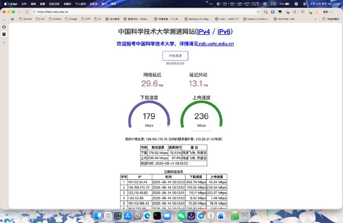Show hidden menu bar items via three dots
343x223 pixels.
pyautogui.click(x=211, y=4)
